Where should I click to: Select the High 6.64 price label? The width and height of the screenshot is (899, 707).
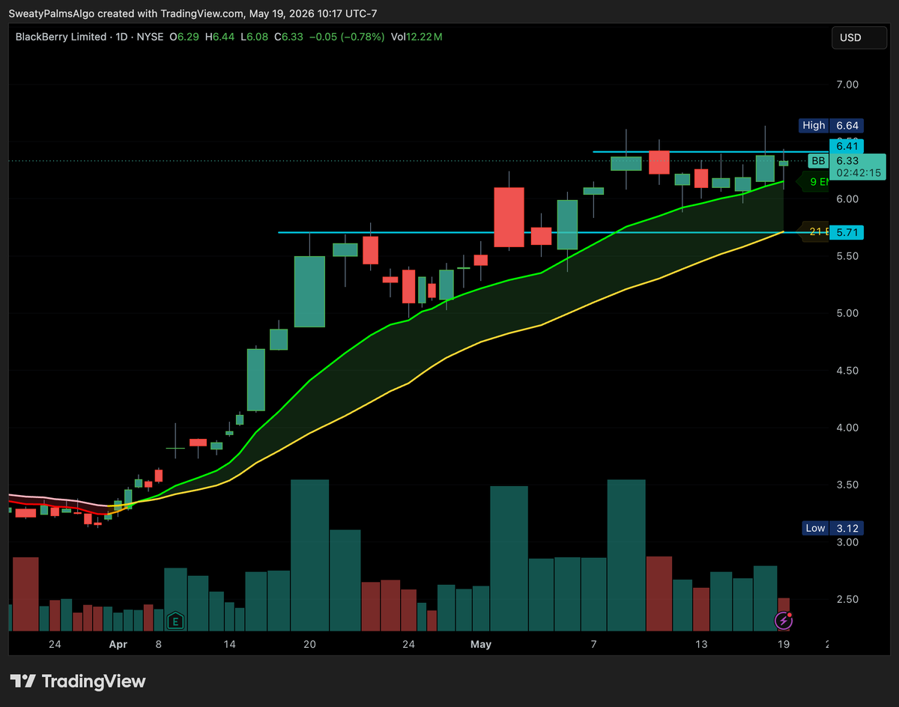[832, 125]
